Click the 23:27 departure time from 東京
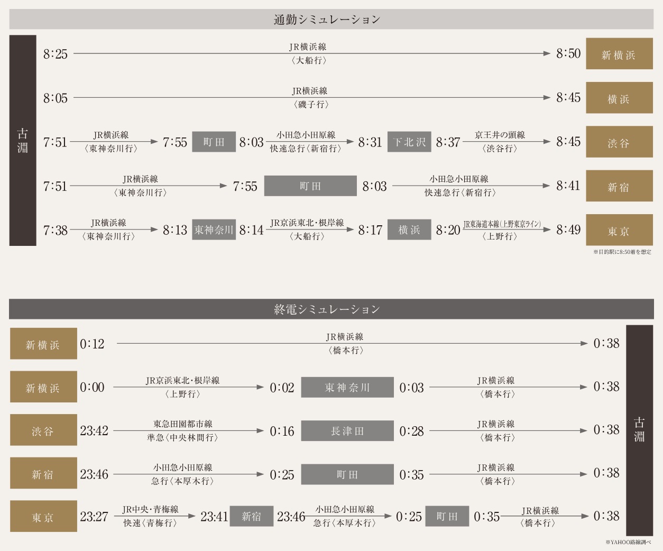This screenshot has height=551, width=663. click(94, 517)
